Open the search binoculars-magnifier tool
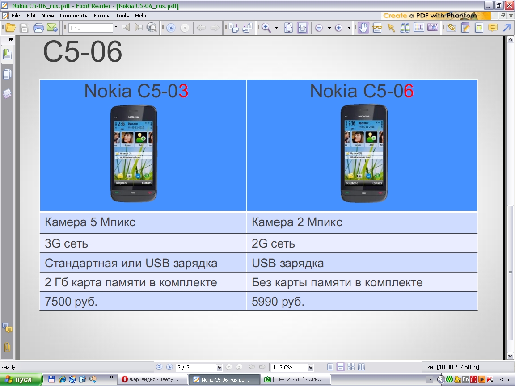This screenshot has width=515, height=386. 152,28
